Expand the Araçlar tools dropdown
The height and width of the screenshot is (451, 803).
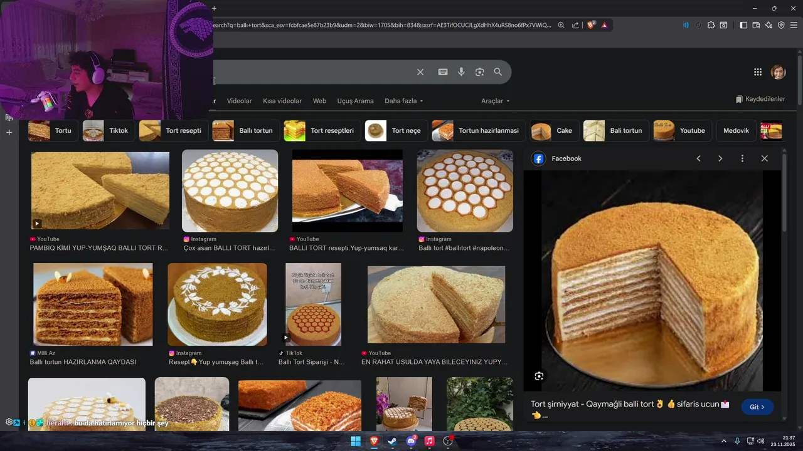495,101
